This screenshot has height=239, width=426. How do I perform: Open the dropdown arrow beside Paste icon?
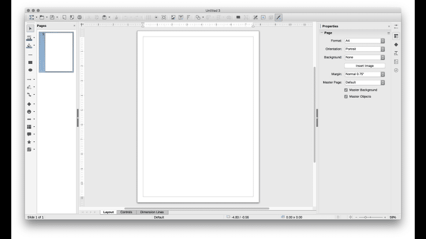(x=109, y=18)
